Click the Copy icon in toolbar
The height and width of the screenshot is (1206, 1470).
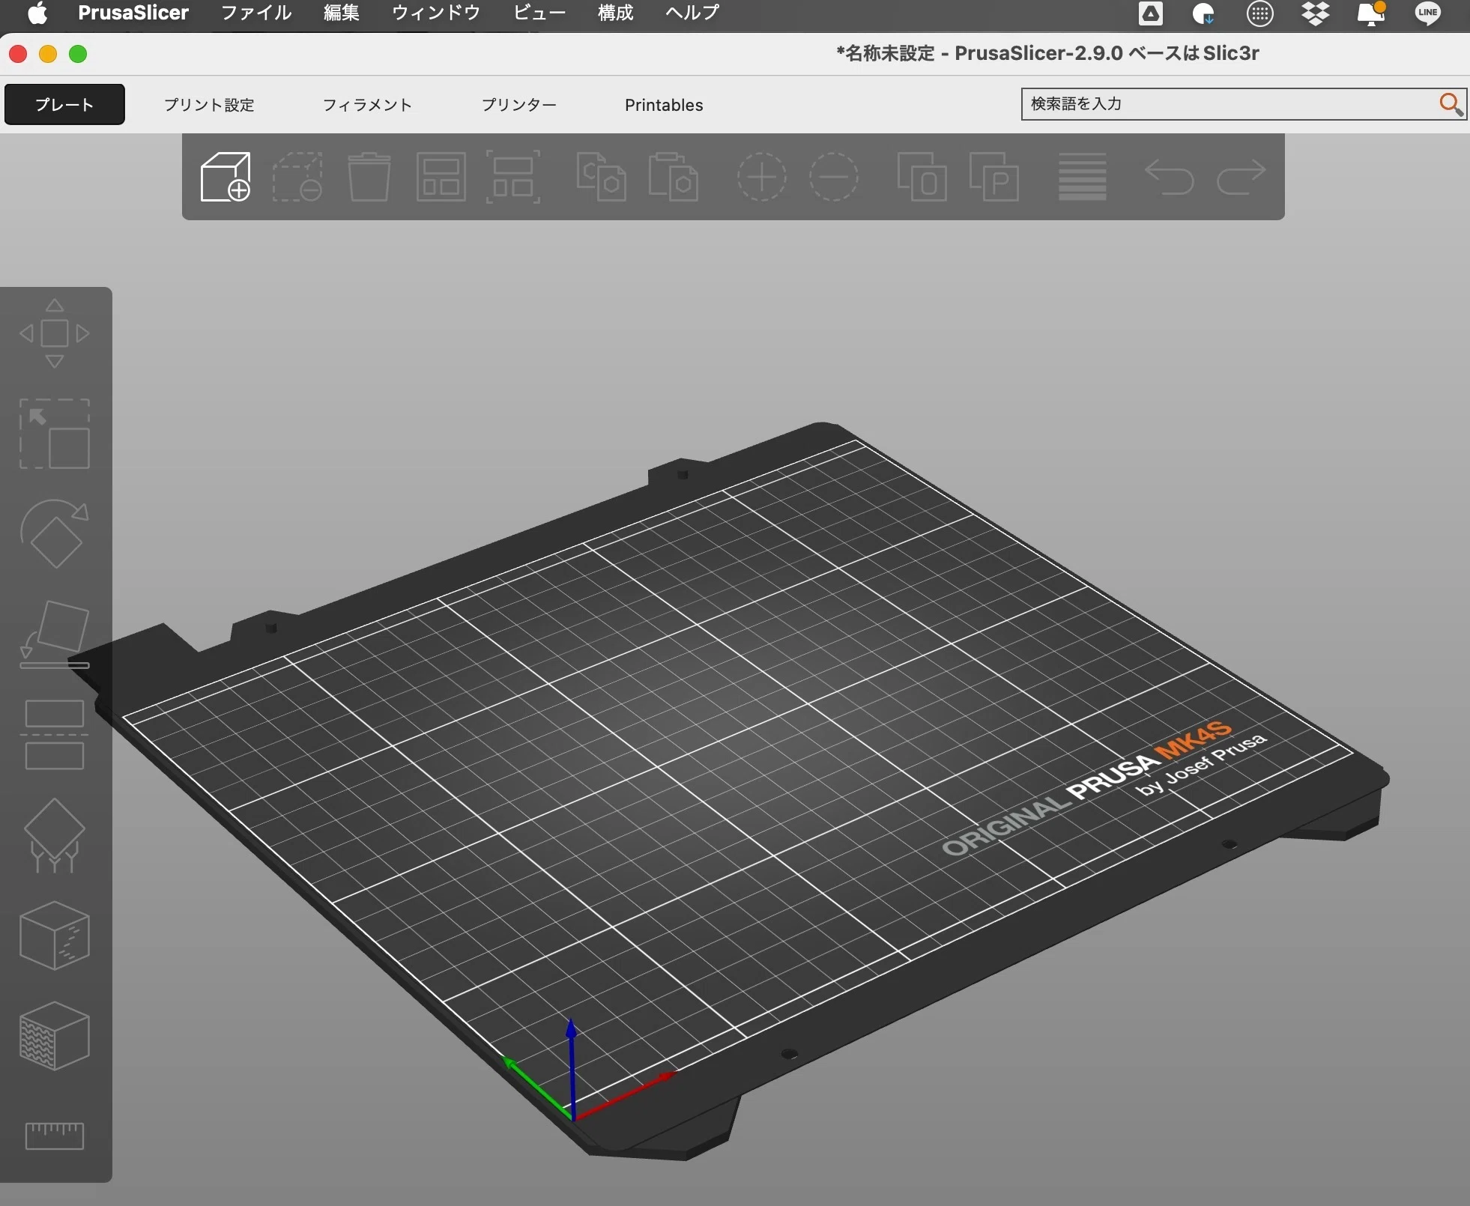pyautogui.click(x=601, y=177)
